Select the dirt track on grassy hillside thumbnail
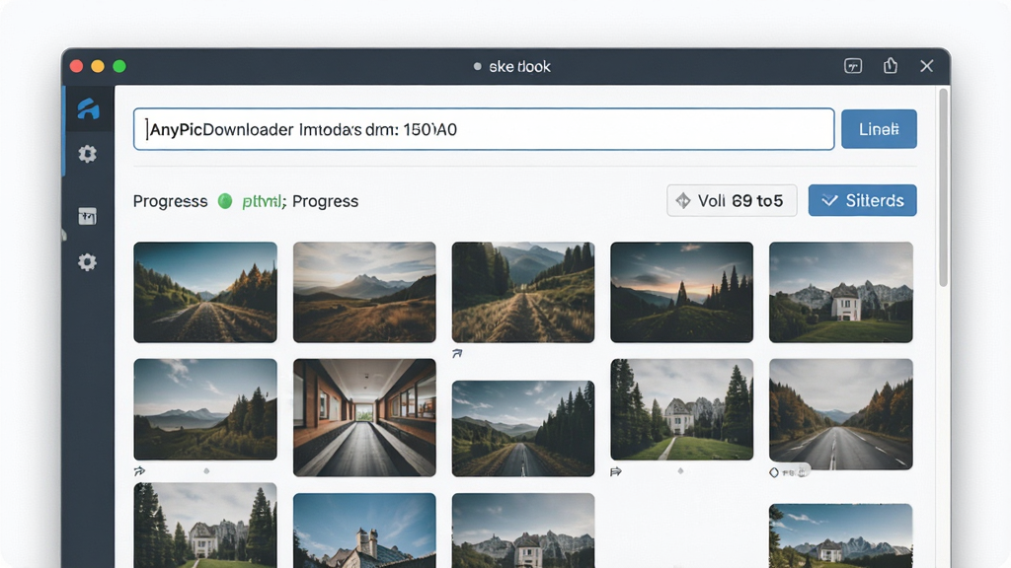1011x568 pixels. (x=523, y=292)
